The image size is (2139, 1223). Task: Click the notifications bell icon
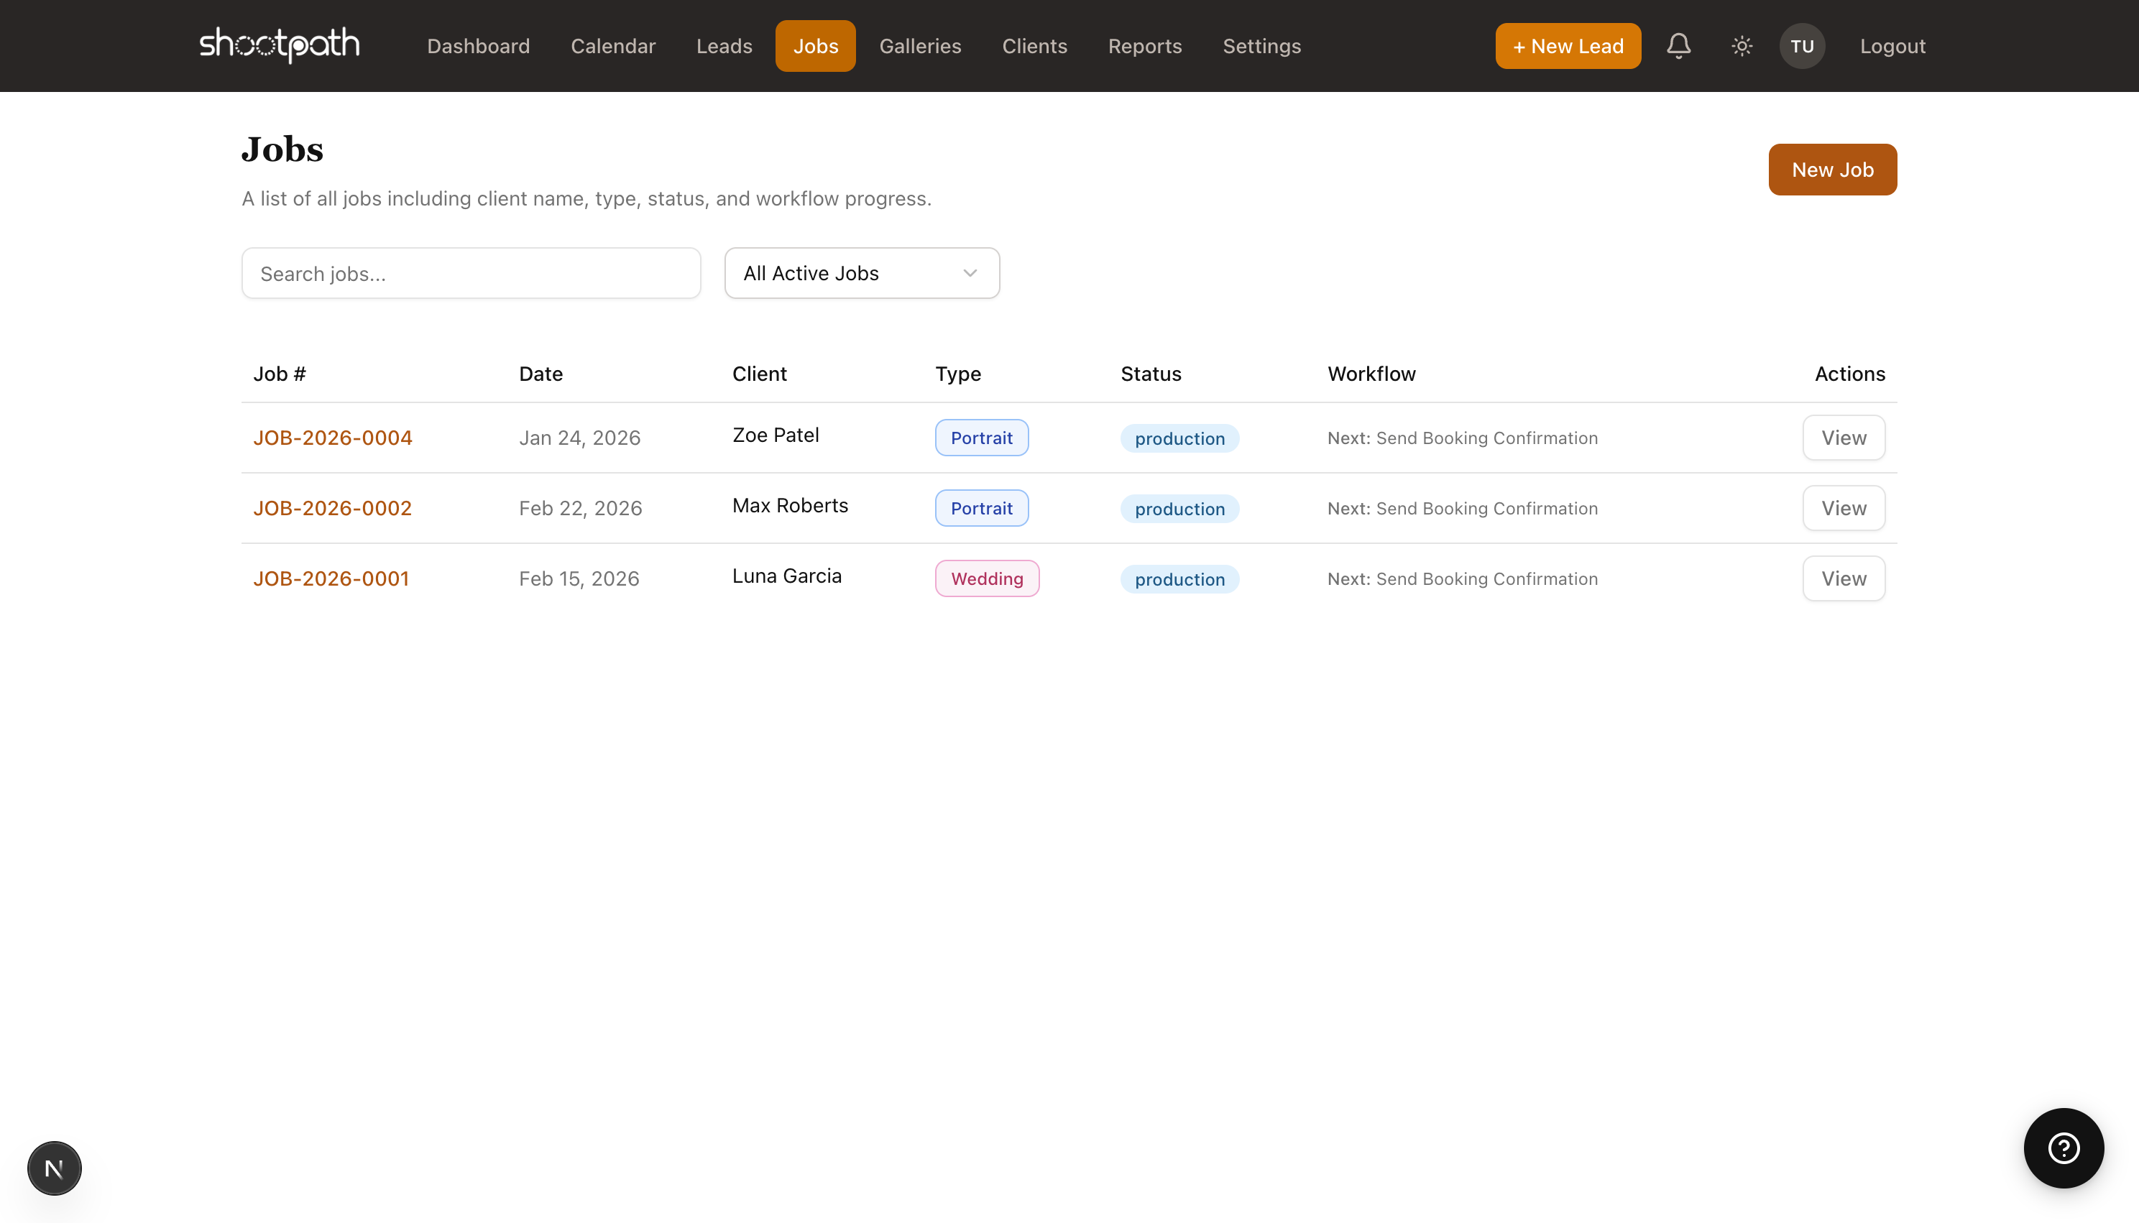(x=1678, y=45)
